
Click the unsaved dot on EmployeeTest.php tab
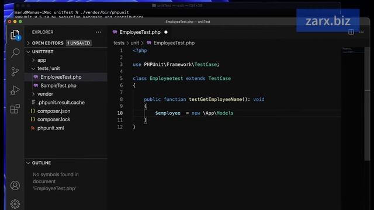click(x=166, y=32)
